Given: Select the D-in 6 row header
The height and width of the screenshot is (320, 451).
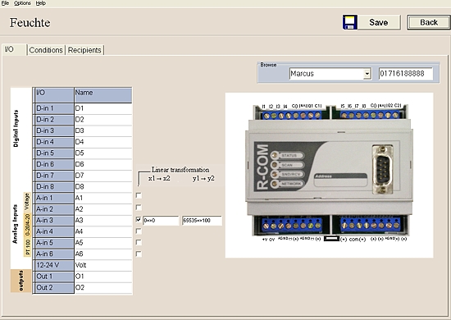Looking at the screenshot, I should coord(53,165).
